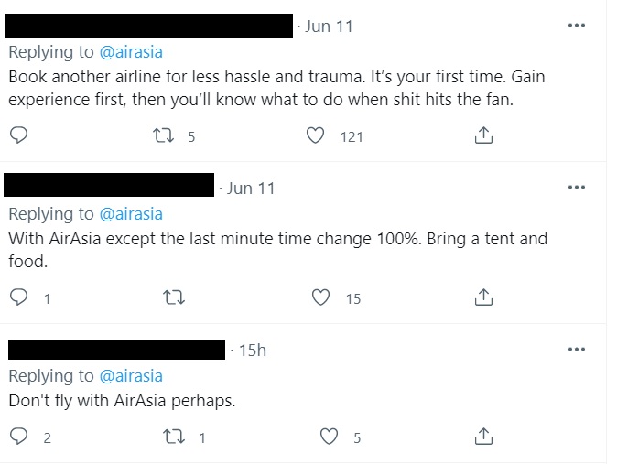Viewport: 617px width, 464px height.
Task: Open the 15h timestamp link
Action: point(252,350)
